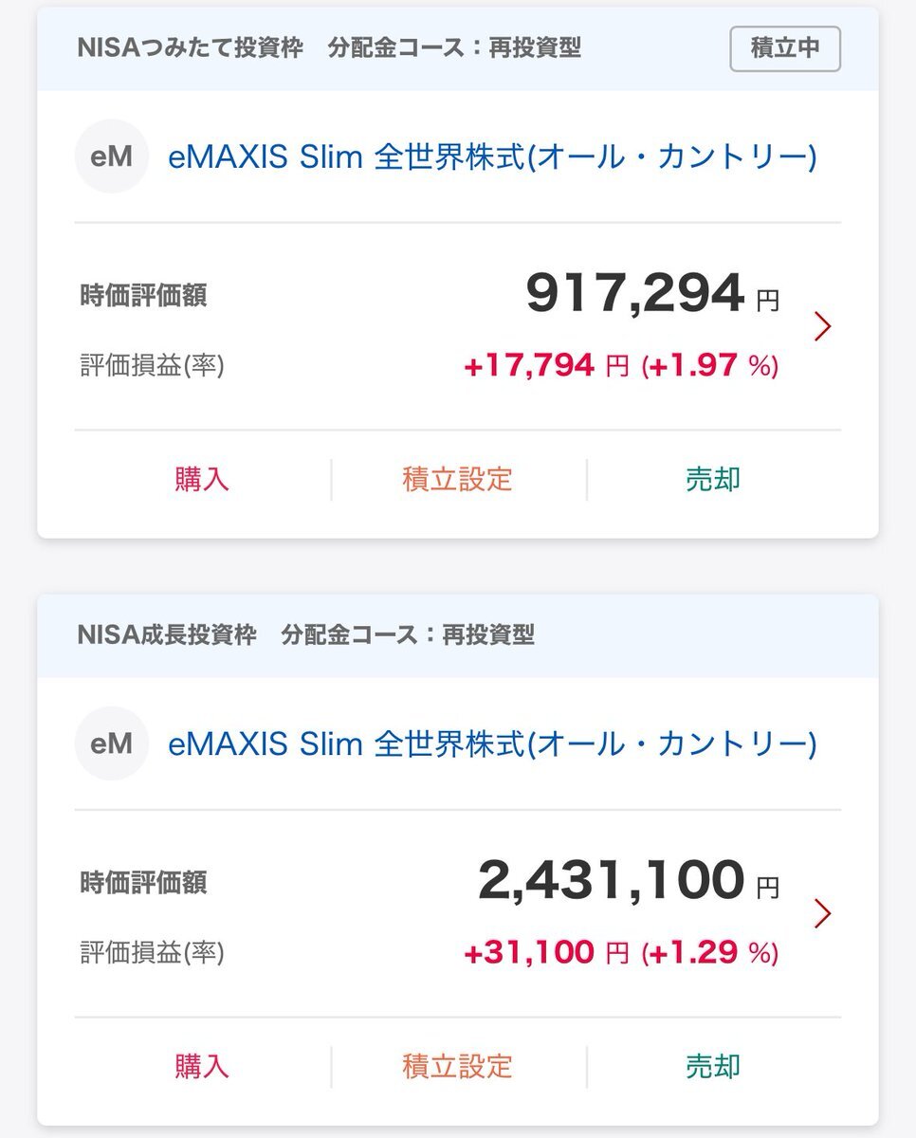
Task: Tap the NISAつみたて投資枠 header label
Action: tap(190, 48)
